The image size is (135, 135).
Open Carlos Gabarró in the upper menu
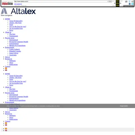[x=15, y=49]
